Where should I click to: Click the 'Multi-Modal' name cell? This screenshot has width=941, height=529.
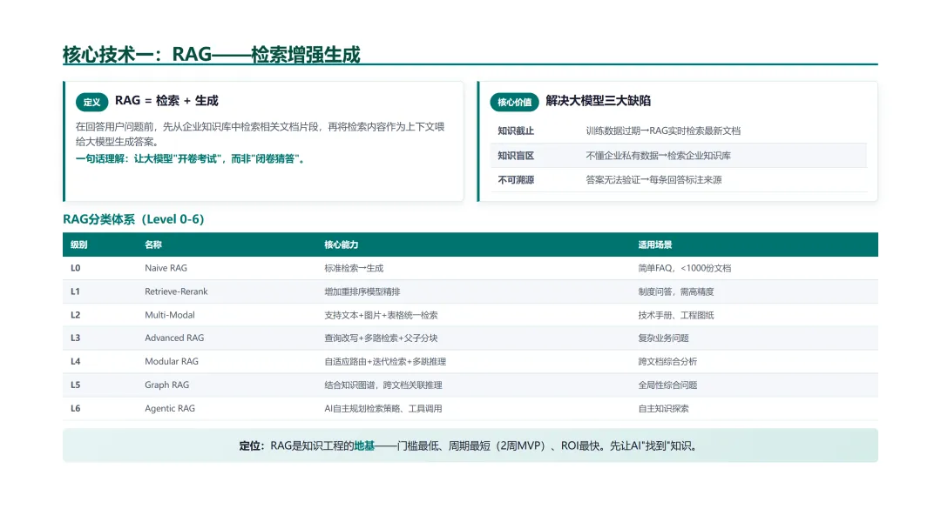tap(169, 314)
